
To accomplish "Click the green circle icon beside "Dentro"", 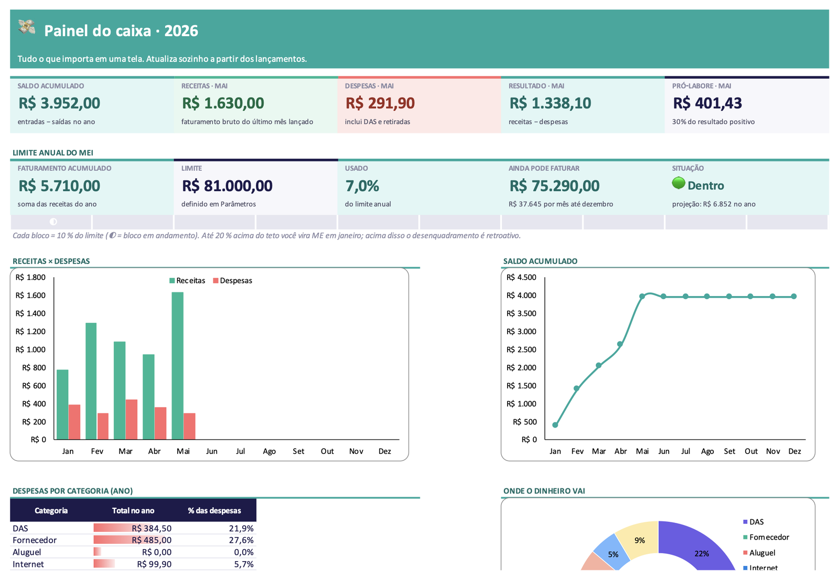I will [679, 183].
